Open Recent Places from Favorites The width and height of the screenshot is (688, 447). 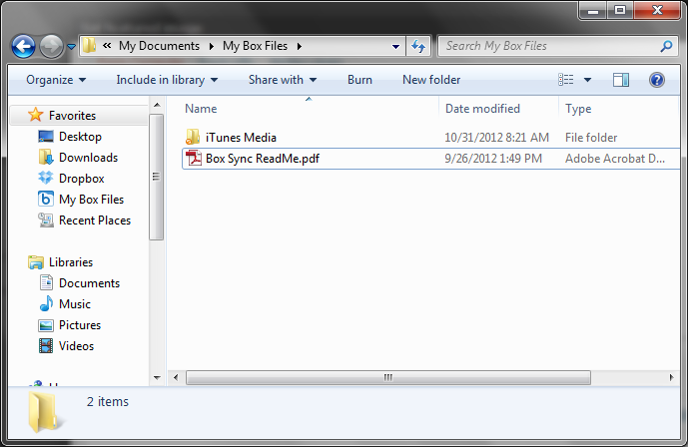(95, 220)
